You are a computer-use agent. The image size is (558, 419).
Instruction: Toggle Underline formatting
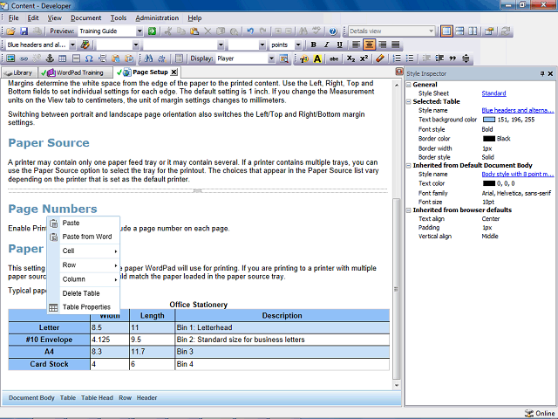click(x=340, y=45)
